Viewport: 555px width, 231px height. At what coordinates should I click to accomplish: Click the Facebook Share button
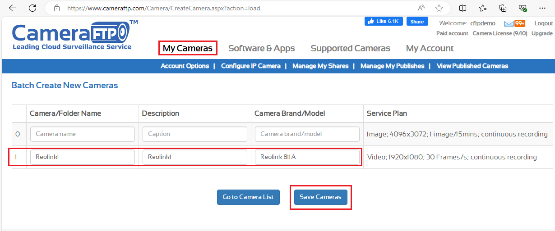[417, 21]
